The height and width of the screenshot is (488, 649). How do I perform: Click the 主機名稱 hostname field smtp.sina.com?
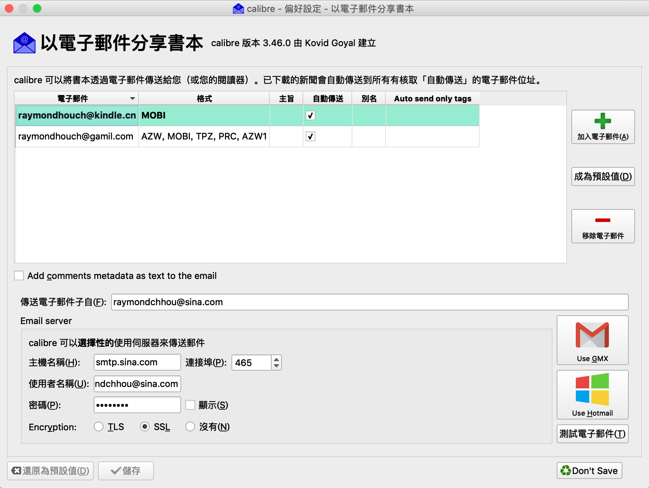click(x=137, y=362)
